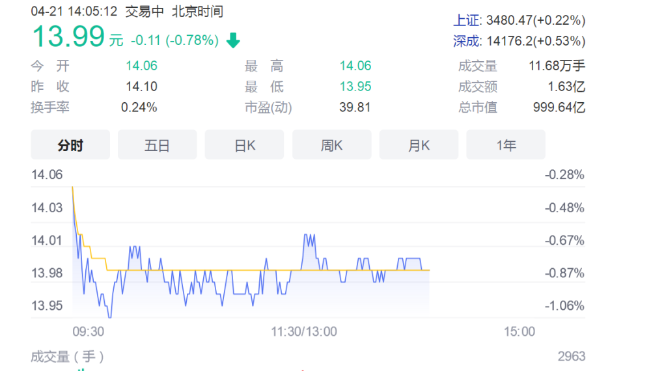Open the 深成 index link
This screenshot has height=371, width=651.
coord(466,41)
